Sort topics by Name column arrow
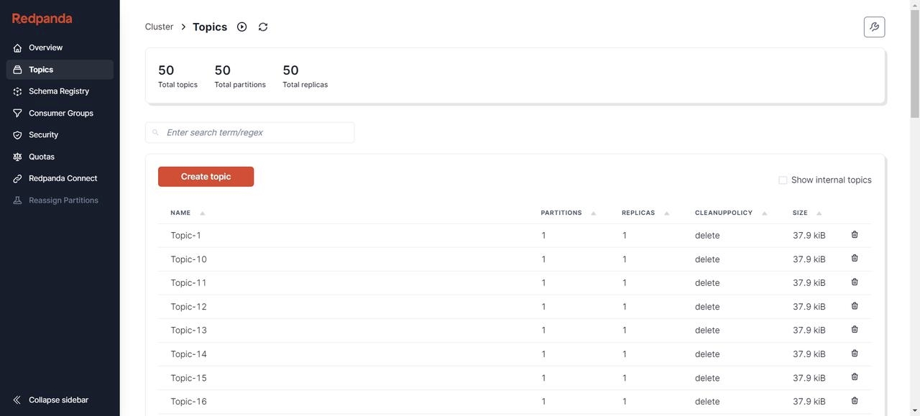920x416 pixels. click(203, 213)
